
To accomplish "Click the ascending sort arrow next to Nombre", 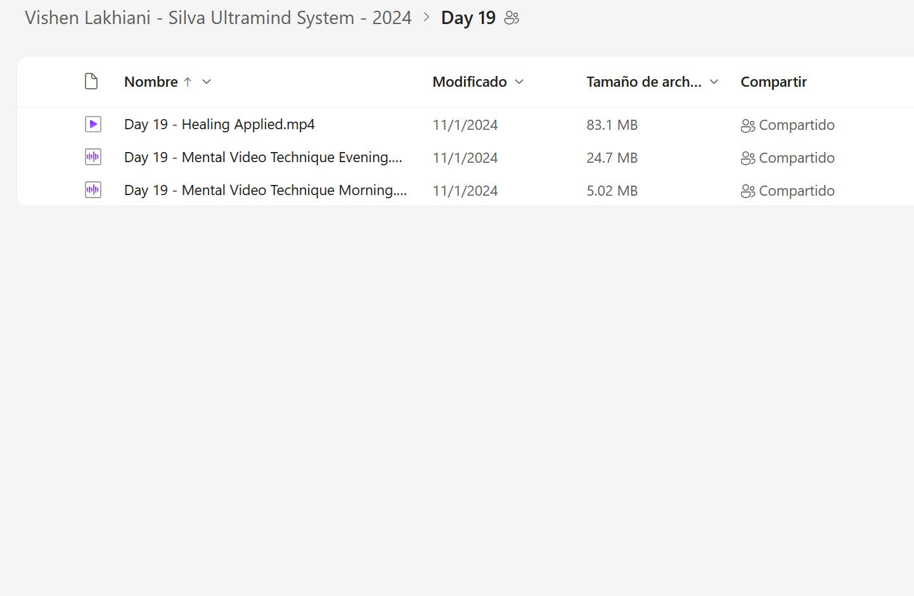I will click(188, 82).
